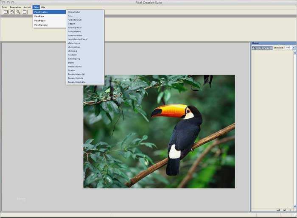Click the Deckkraft value field
The width and height of the screenshot is (297, 218).
(288, 48)
